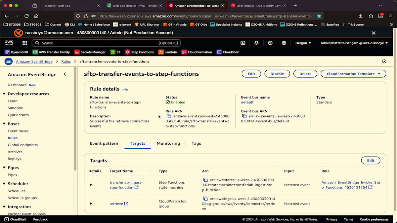This screenshot has height=223, width=397.
Task: Open Schedules in the sidebar
Action: [x=17, y=191]
